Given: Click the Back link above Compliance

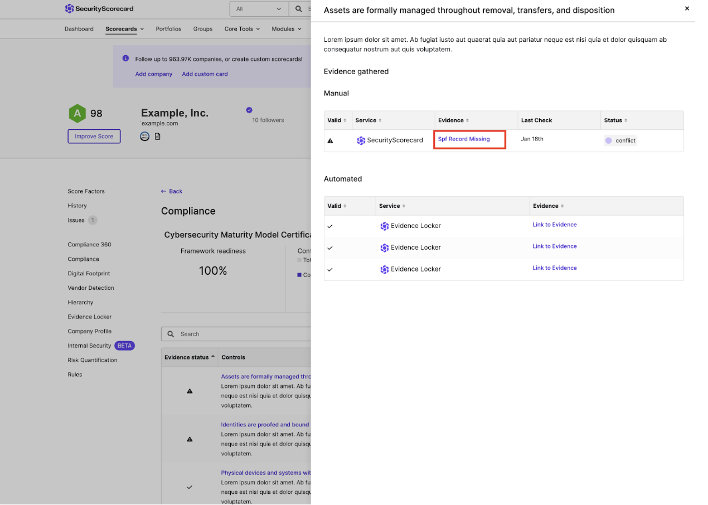Looking at the screenshot, I should pyautogui.click(x=172, y=191).
